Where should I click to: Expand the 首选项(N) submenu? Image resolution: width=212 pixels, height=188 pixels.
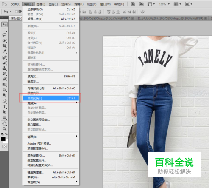pos(51,182)
